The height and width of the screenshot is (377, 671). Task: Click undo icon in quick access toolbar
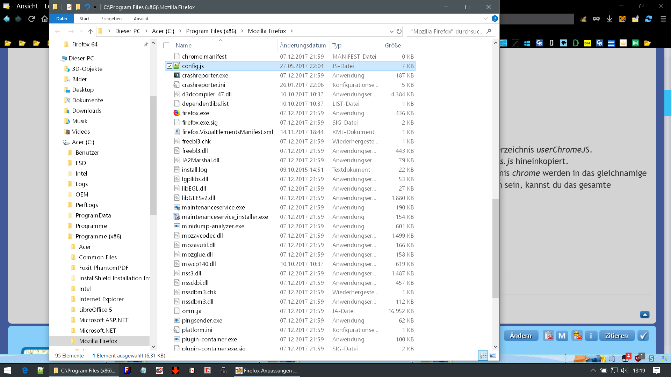87,7
